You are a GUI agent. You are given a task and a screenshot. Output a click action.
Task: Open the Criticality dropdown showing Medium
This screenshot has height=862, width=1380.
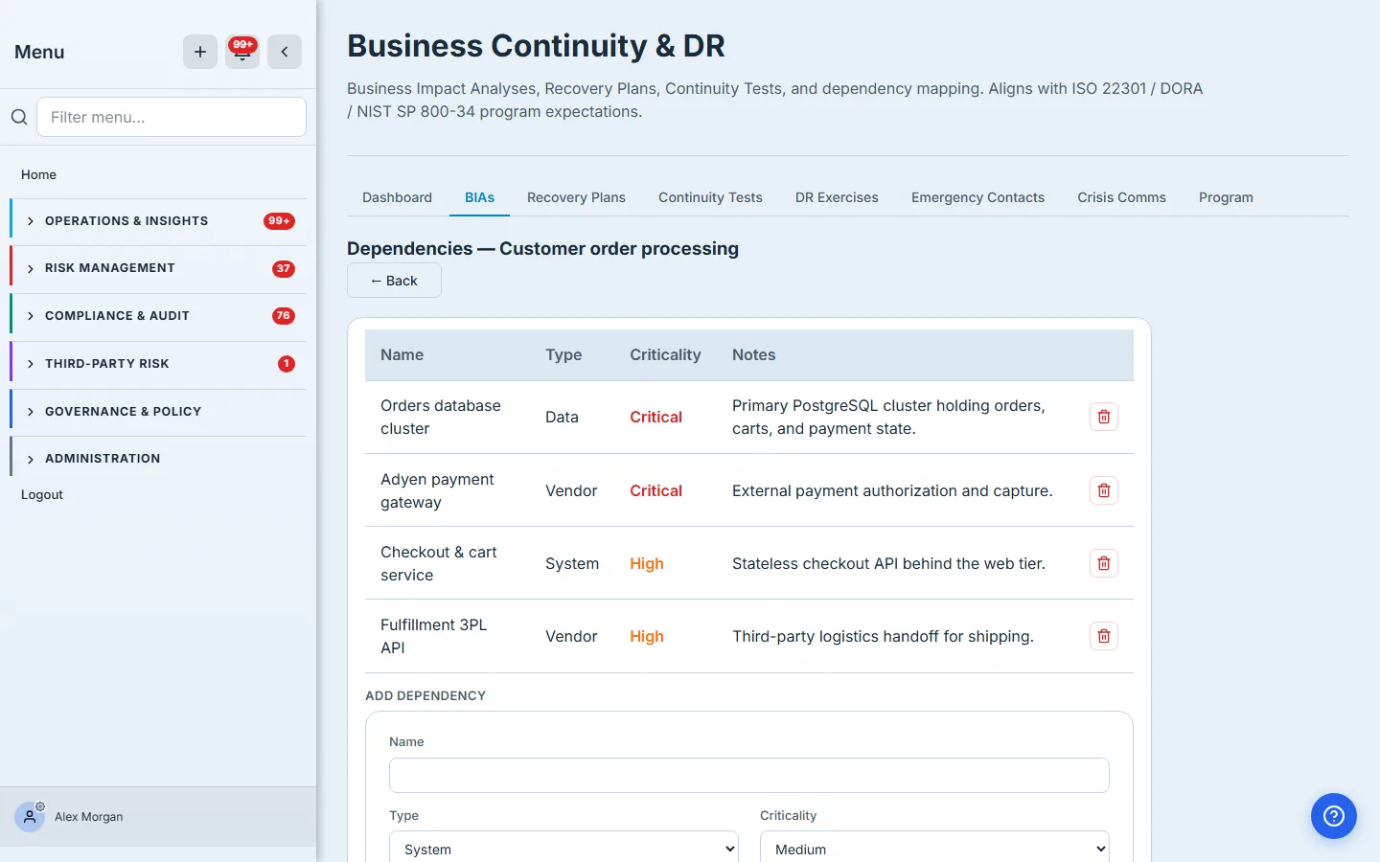tap(934, 849)
